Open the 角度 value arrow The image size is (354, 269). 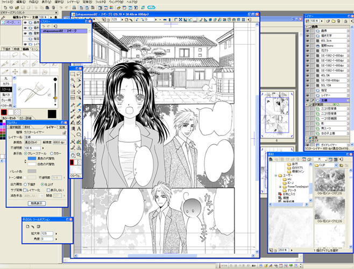pos(56,239)
